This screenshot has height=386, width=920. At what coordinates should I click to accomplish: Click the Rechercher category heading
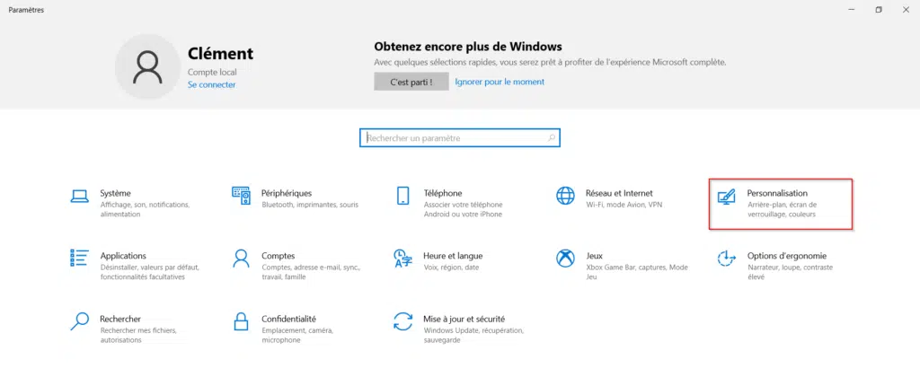pyautogui.click(x=120, y=320)
